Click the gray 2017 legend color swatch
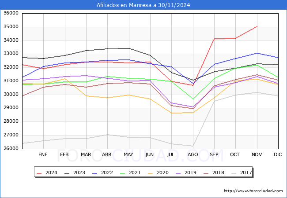 click(x=234, y=173)
